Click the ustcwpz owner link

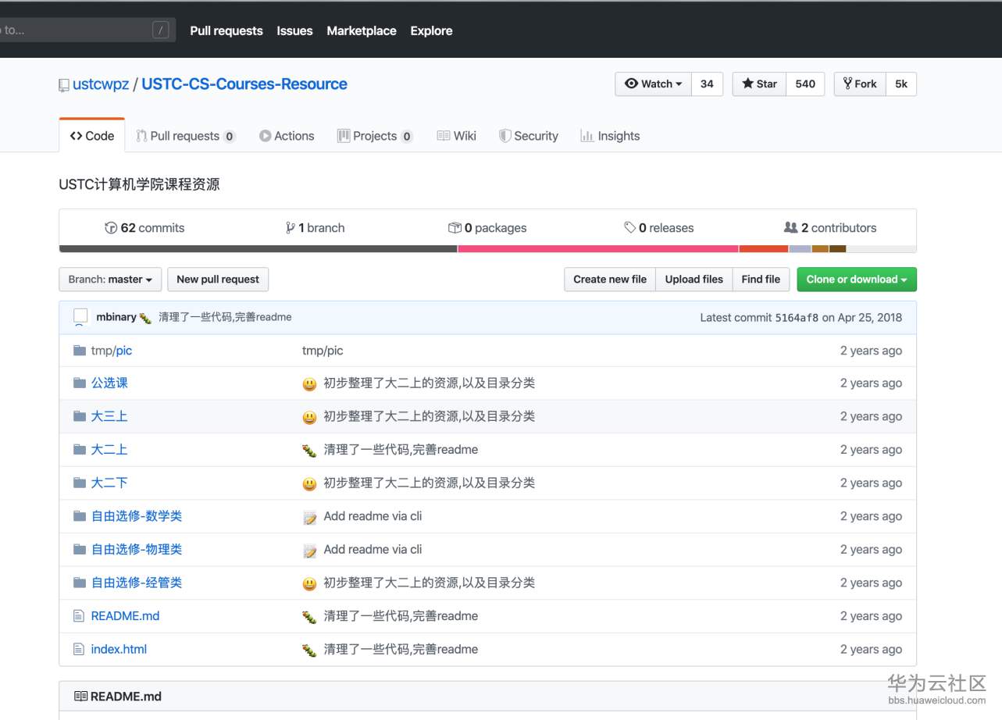(101, 84)
